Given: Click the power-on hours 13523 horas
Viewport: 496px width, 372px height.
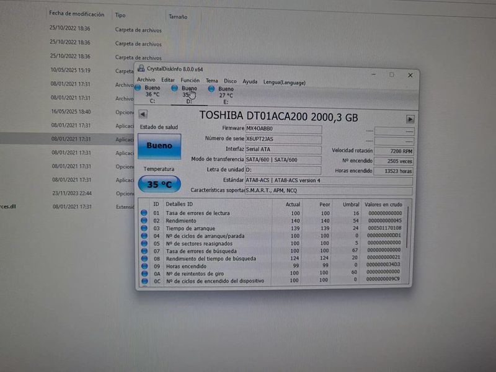Looking at the screenshot, I should tap(393, 171).
